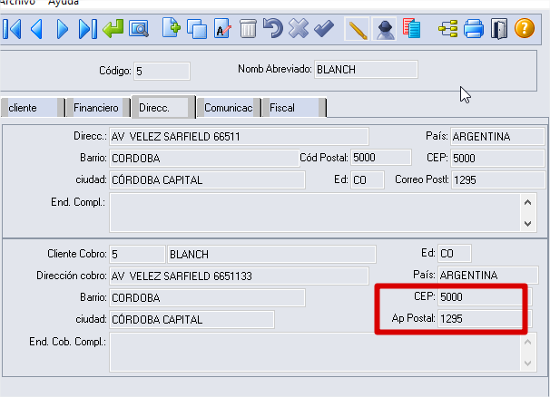Screen dimensions: 550x397
Task: Click Direcc. field AV VELEZ SARFIELD 66511
Action: 239,136
